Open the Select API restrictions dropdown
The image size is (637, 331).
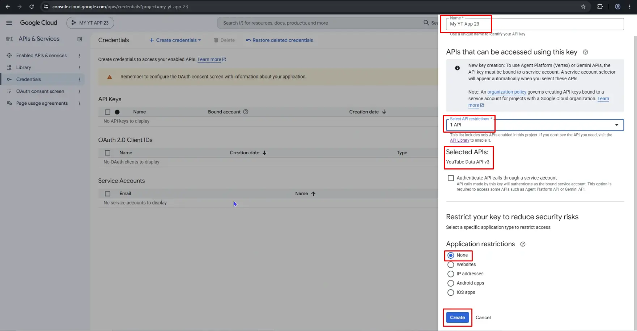coord(535,125)
